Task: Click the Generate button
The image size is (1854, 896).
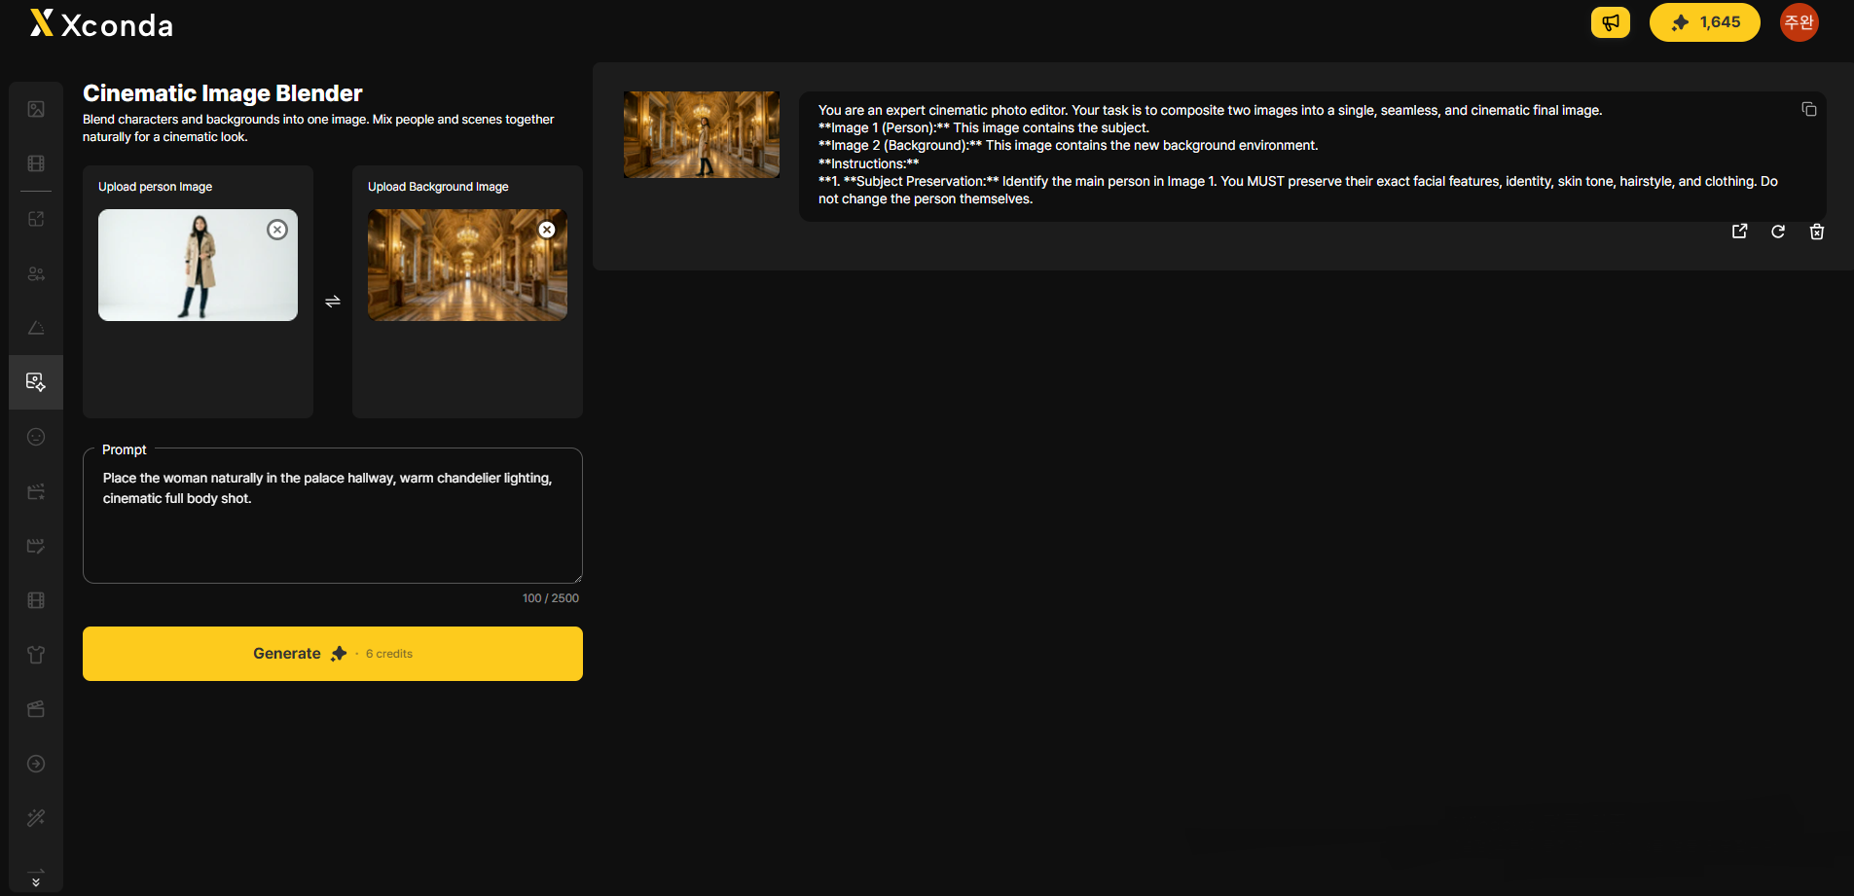Action: click(x=333, y=654)
